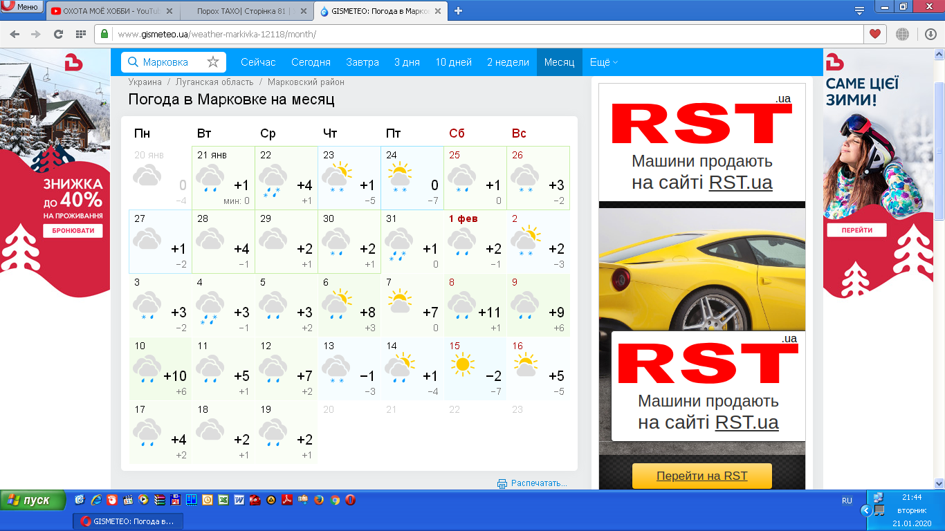Open the day 8 cell showing +11
Viewport: 945px width, 531px height.
pos(475,306)
